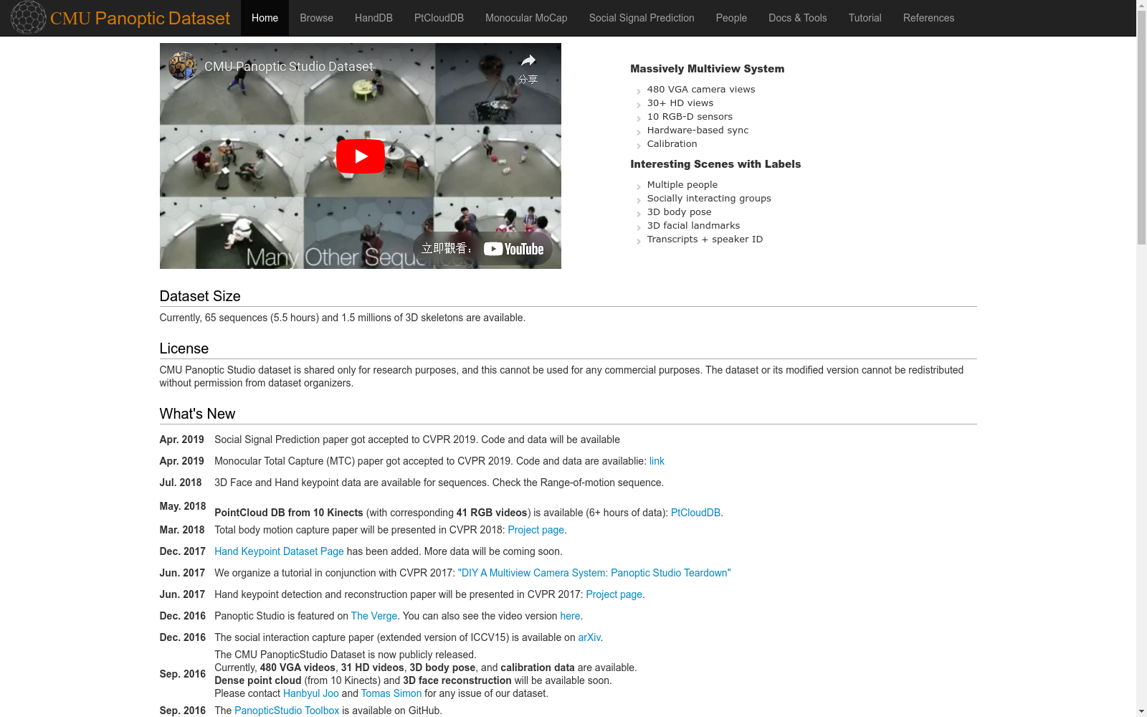The height and width of the screenshot is (717, 1147).
Task: Click the 'Mar. 2018' date label
Action: point(182,530)
